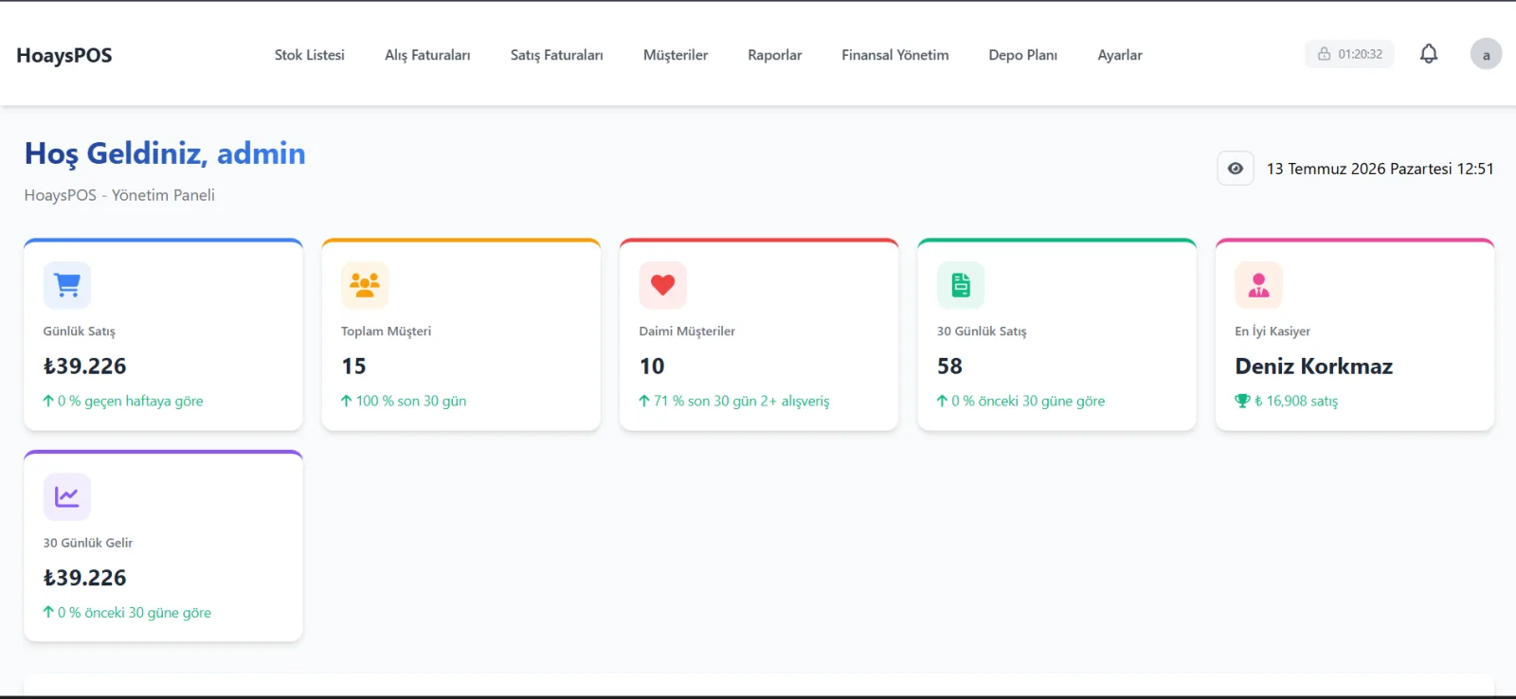Click the trophy icon beside 16,908 satış
Screen dimensions: 1516x699
1242,401
